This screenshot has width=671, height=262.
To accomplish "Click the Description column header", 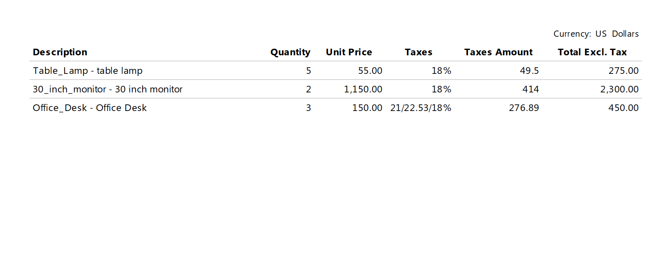I will coord(60,52).
